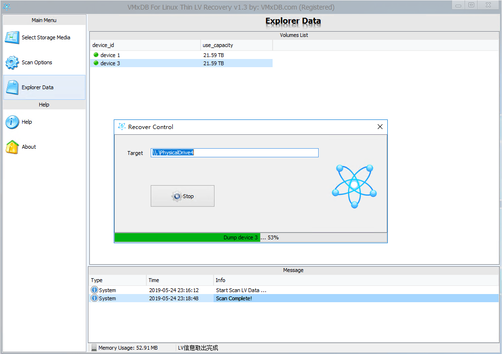Image resolution: width=502 pixels, height=354 pixels.
Task: Click the info icon on Start Scan row
Action: pyautogui.click(x=95, y=290)
